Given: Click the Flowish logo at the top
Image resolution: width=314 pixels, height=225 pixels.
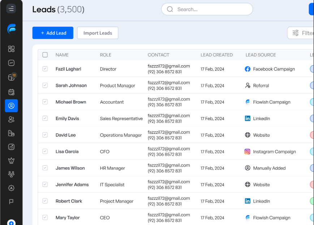Looking at the screenshot, I should [x=11, y=29].
